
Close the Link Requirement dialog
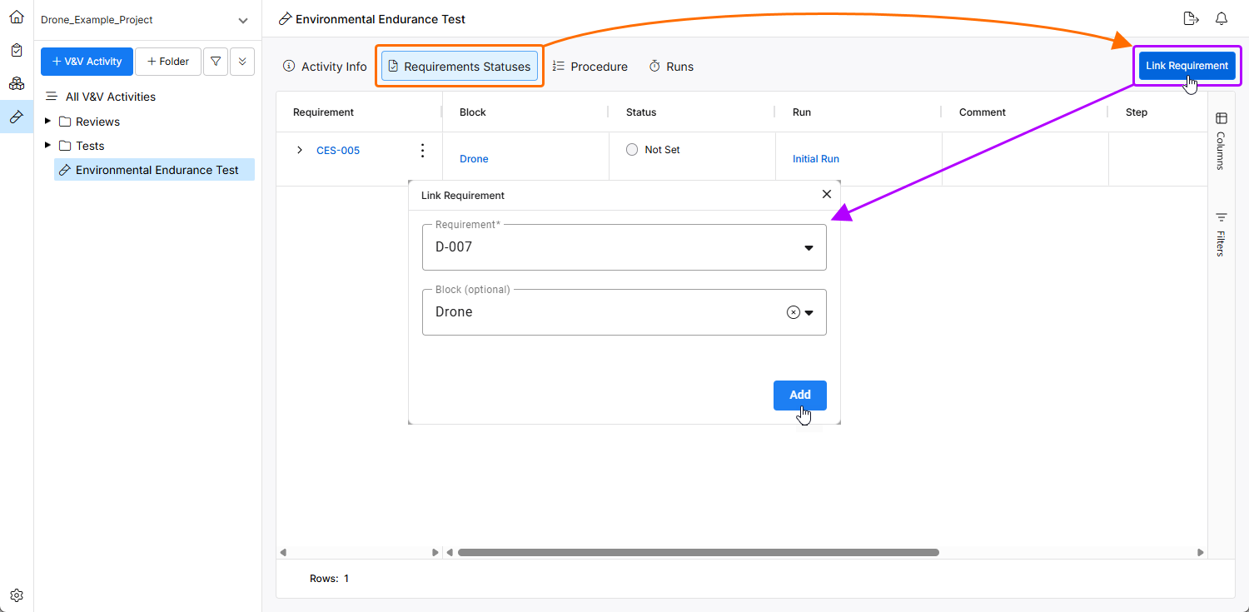pyautogui.click(x=827, y=194)
